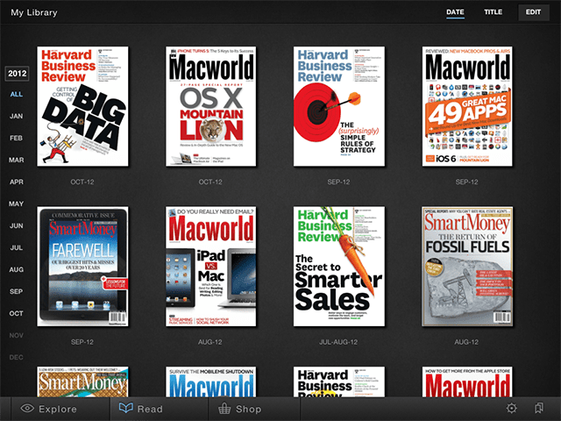Viewport: 561px width, 421px height.
Task: Filter library by SEP
Action: tap(17, 291)
